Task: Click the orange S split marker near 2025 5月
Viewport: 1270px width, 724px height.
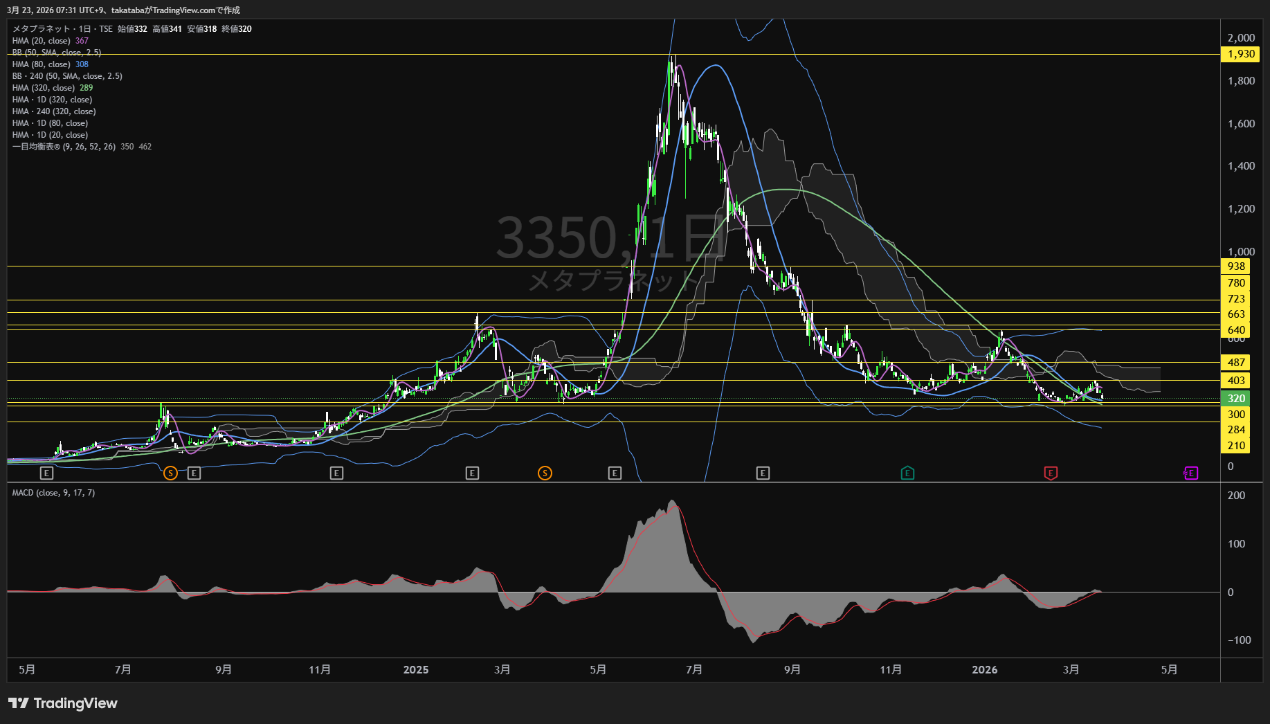Action: [x=545, y=473]
